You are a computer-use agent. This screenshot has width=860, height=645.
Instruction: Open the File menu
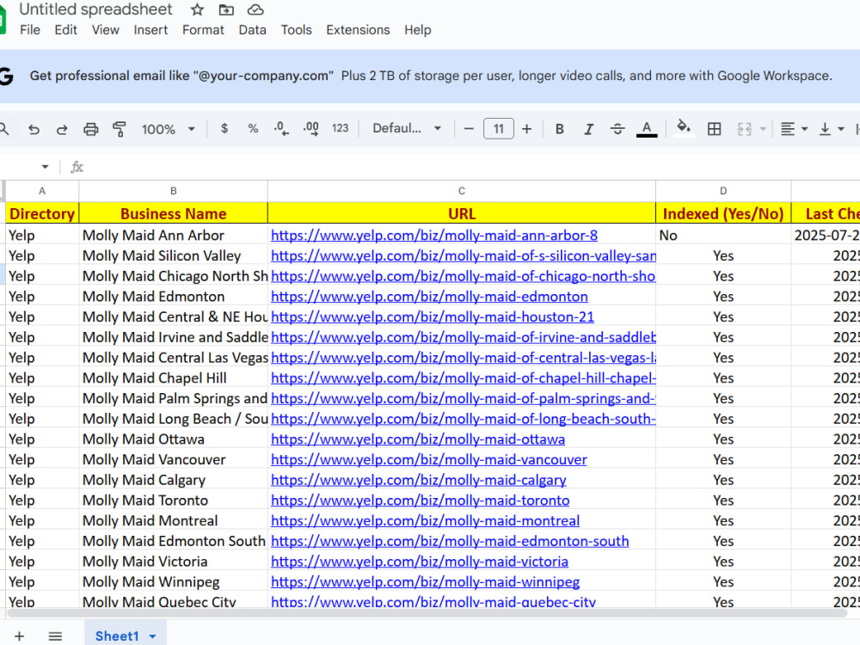point(29,30)
